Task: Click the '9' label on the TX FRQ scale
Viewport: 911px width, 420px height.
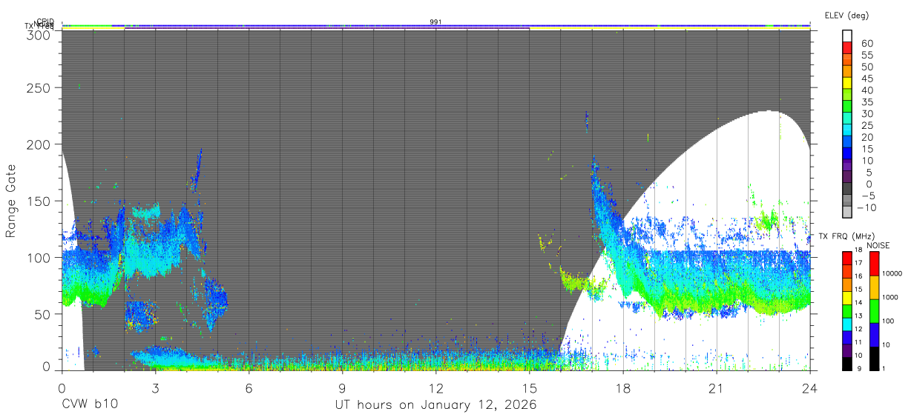Action: [860, 369]
